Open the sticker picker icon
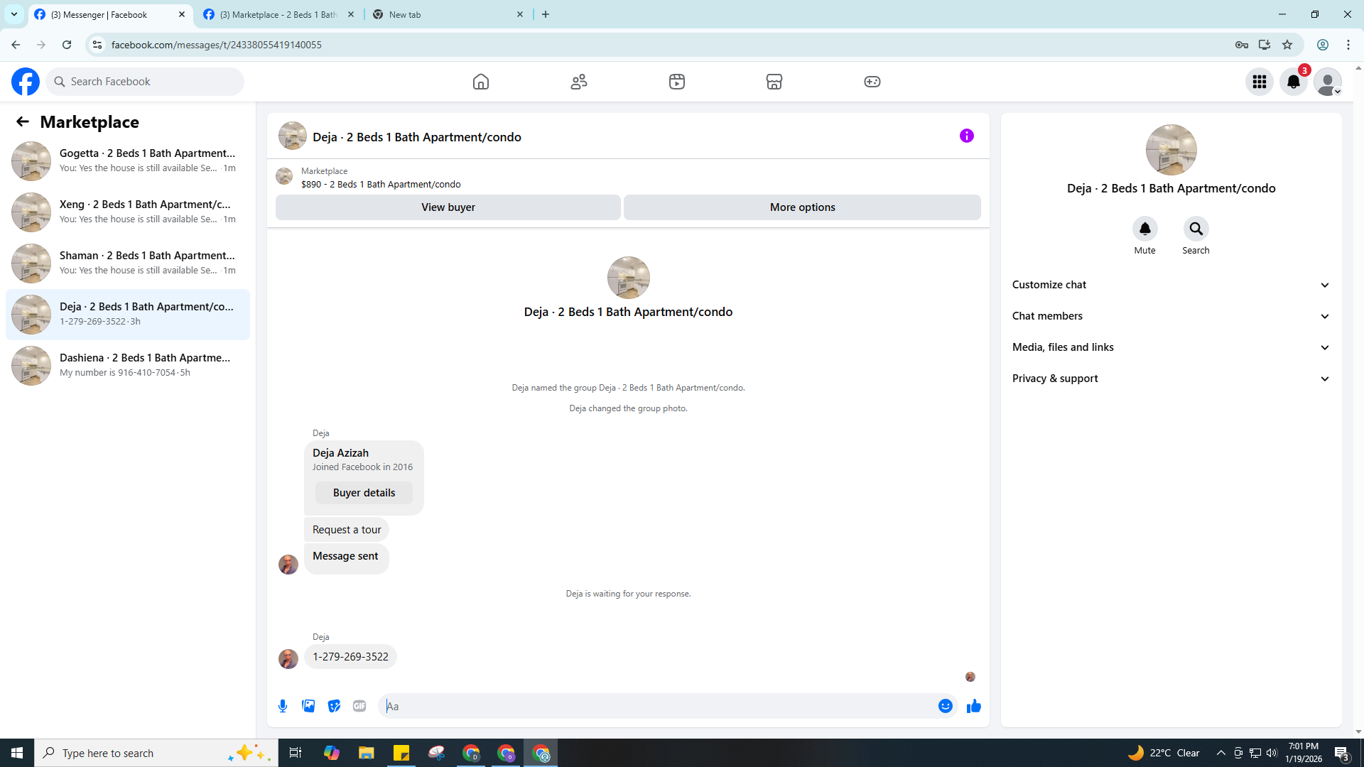This screenshot has width=1364, height=767. pyautogui.click(x=334, y=706)
